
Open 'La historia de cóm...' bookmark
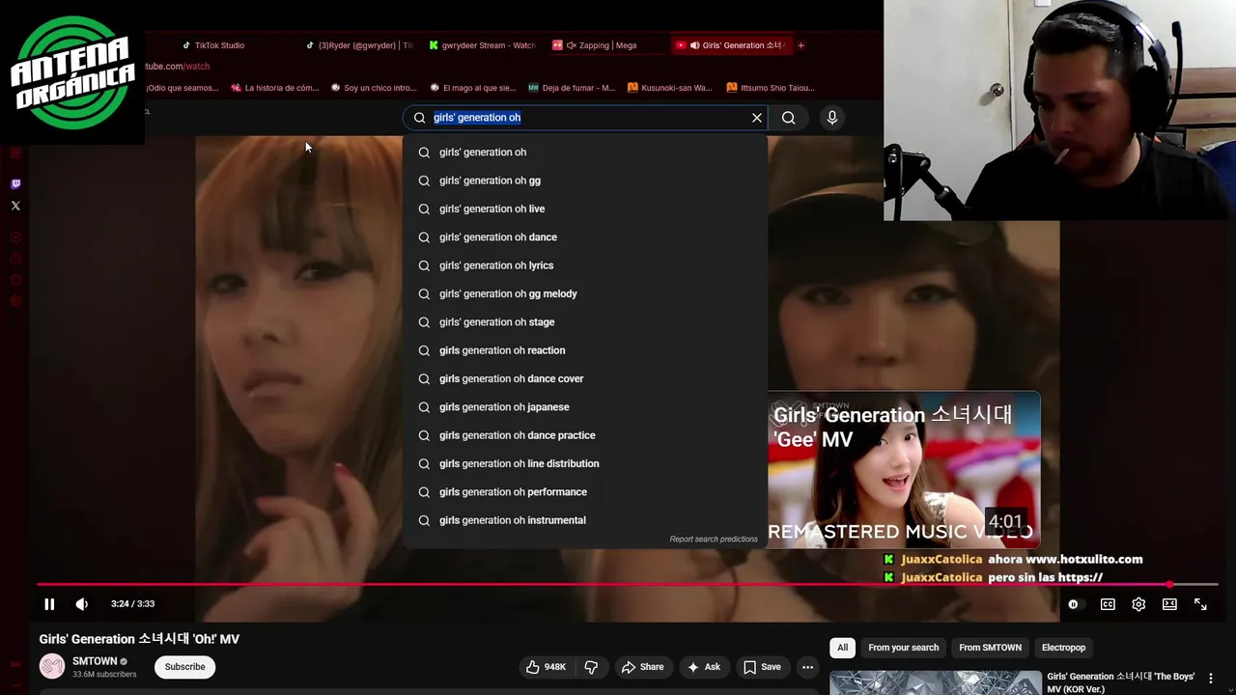click(x=274, y=88)
